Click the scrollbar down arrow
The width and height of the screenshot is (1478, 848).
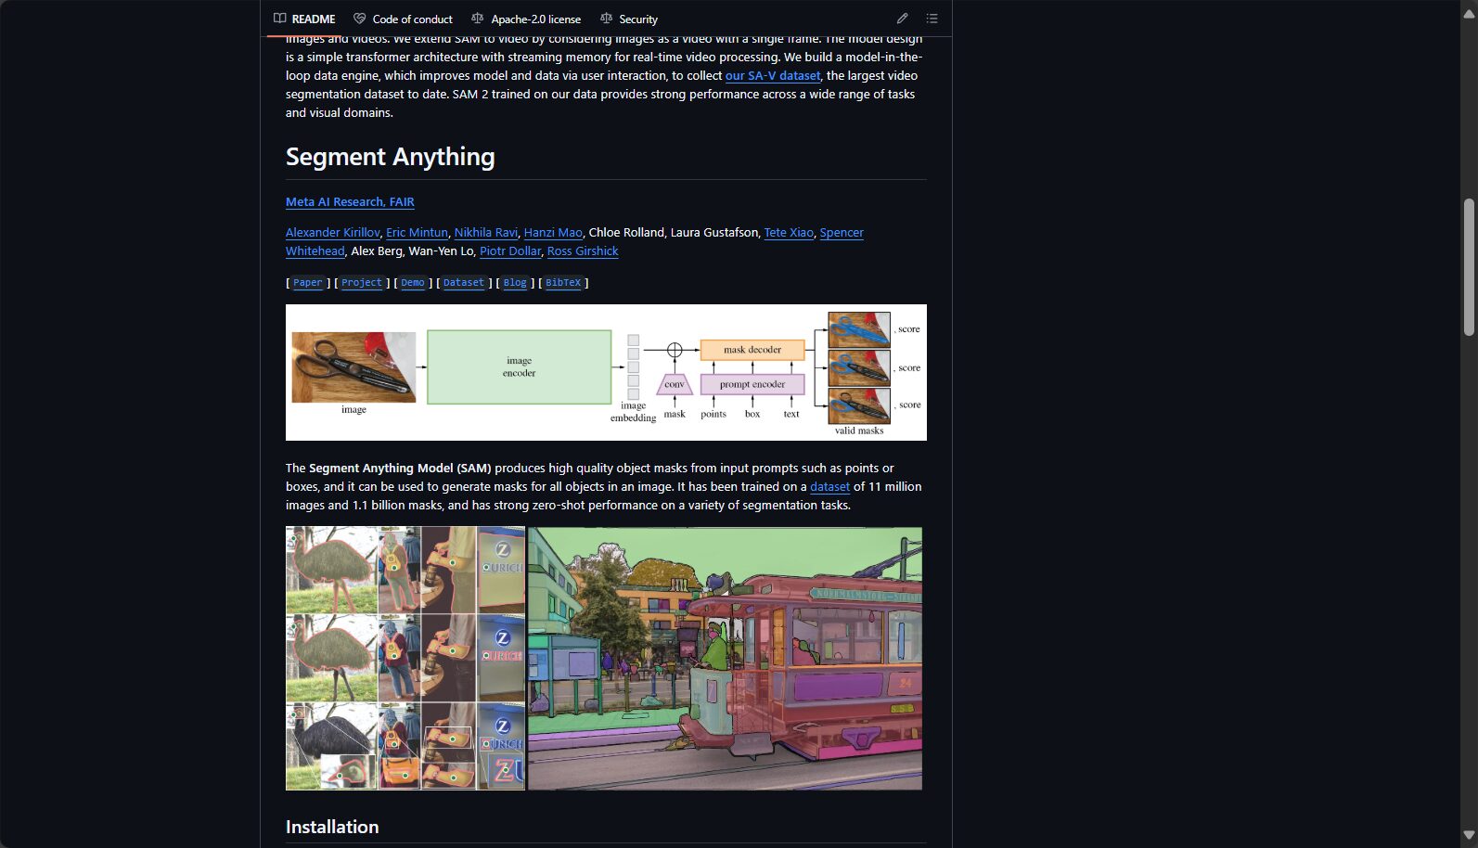pos(1469,835)
